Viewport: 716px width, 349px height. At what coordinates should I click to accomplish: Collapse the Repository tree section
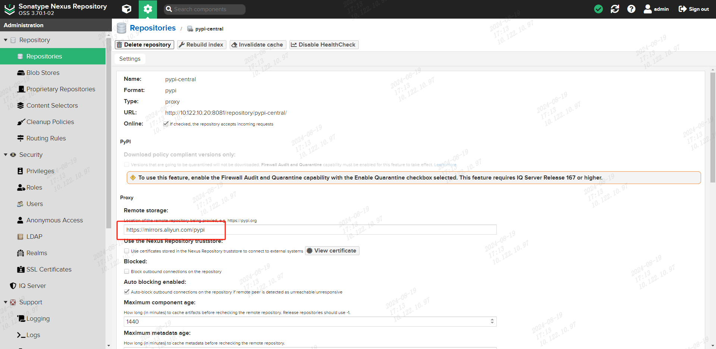click(x=6, y=40)
